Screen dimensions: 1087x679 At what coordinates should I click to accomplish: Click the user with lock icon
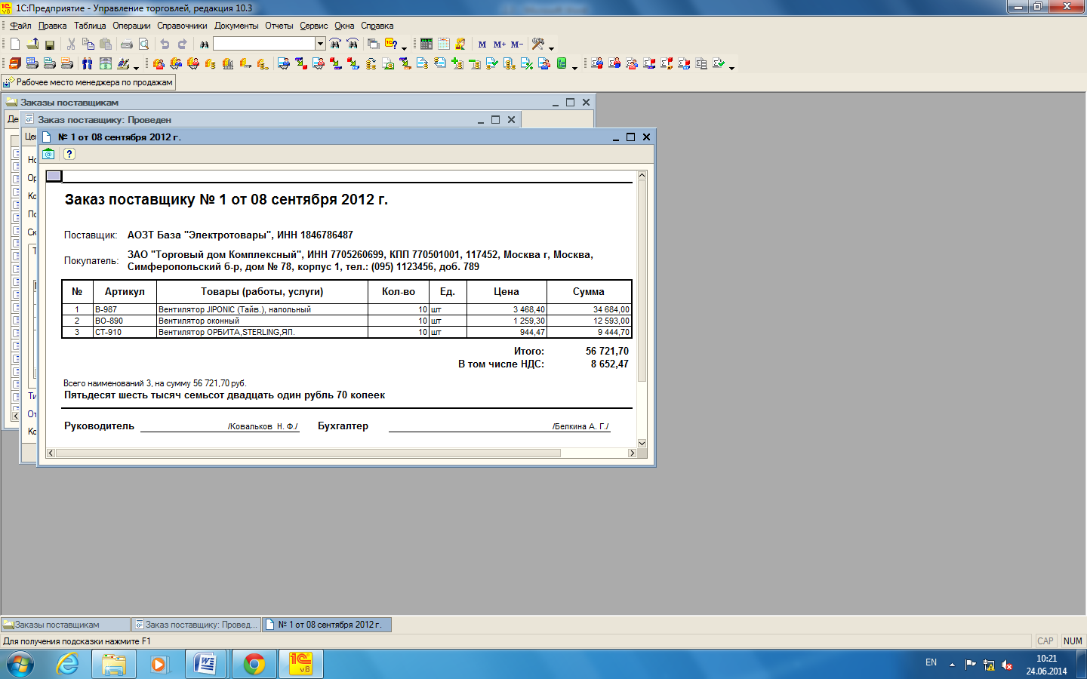click(x=460, y=44)
